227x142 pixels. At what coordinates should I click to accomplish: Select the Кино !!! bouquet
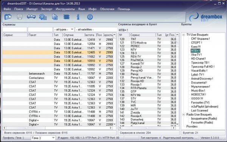point(196,47)
